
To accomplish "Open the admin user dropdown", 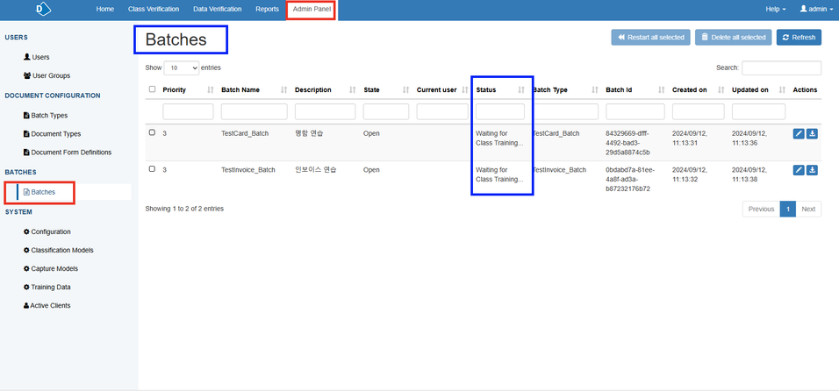I will click(814, 9).
